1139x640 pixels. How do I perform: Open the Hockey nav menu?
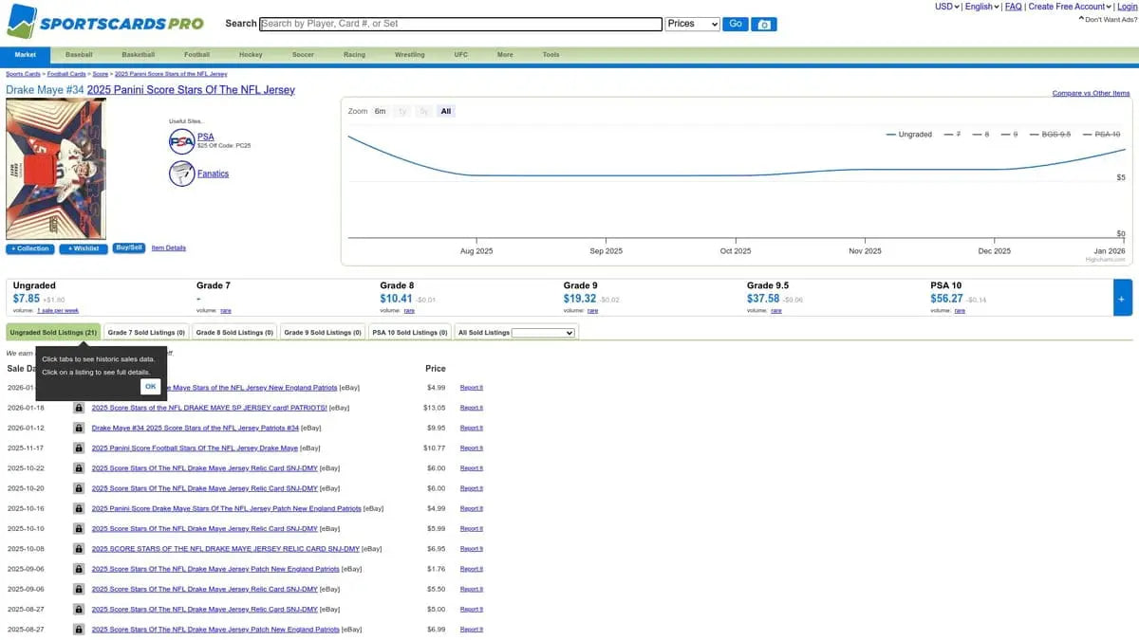click(x=251, y=55)
